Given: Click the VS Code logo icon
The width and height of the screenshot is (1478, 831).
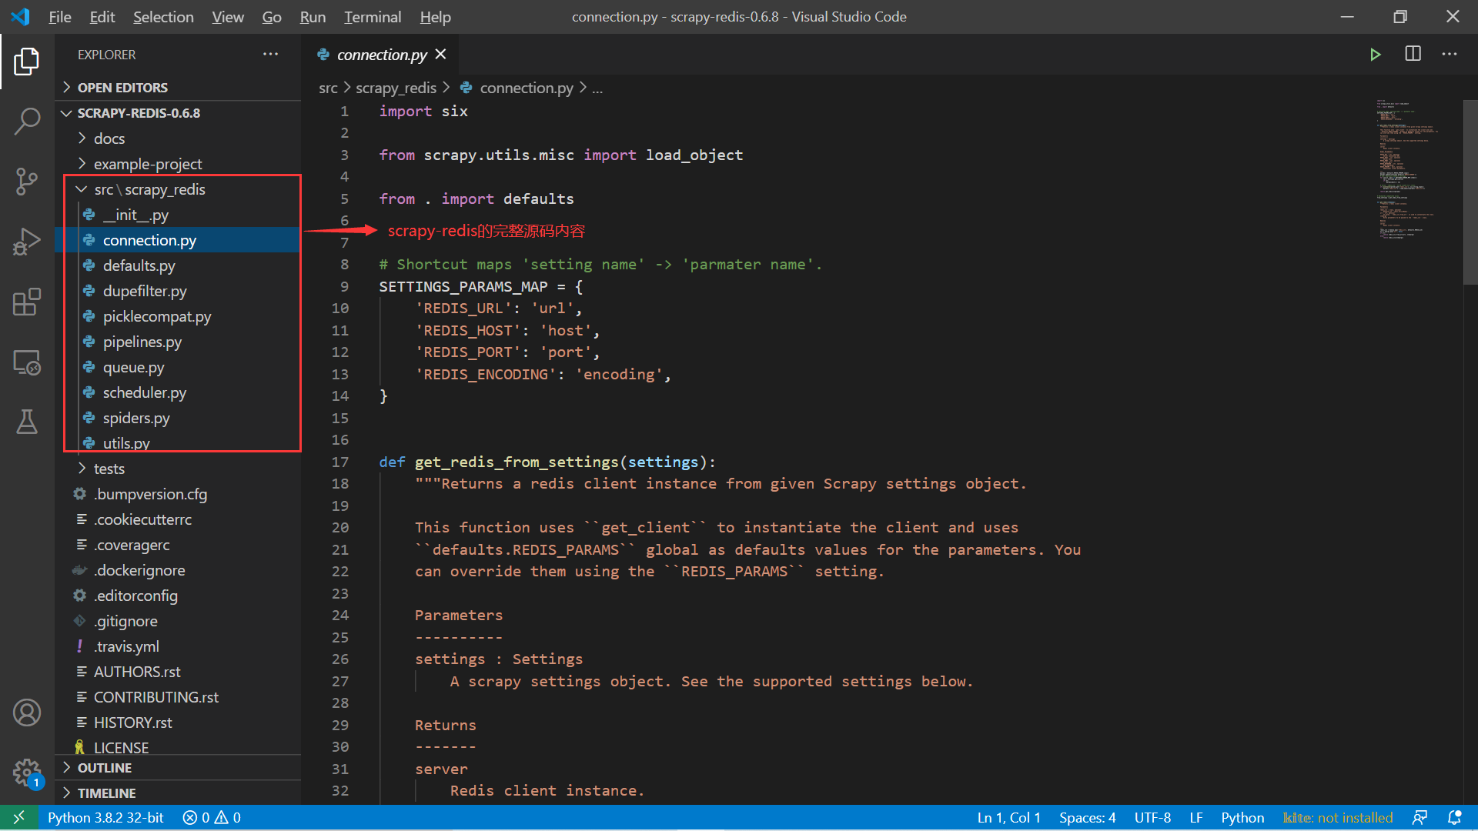Looking at the screenshot, I should coord(21,17).
